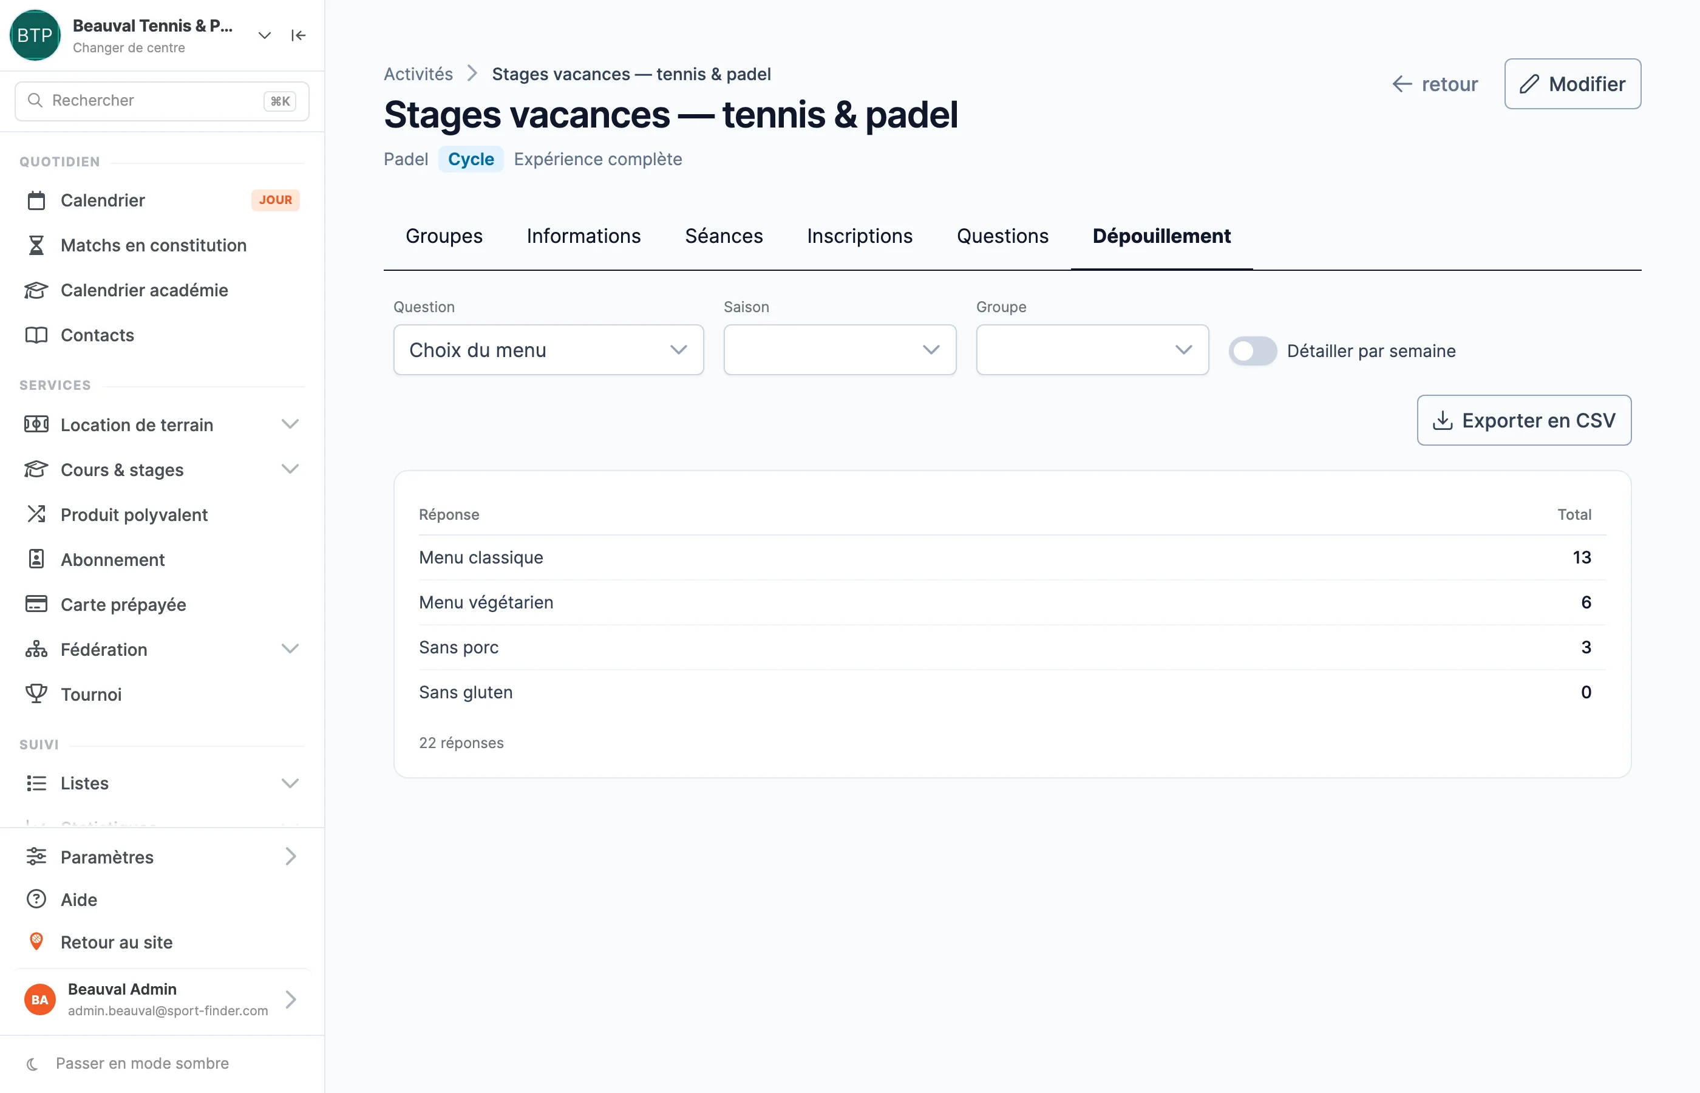Screen dimensions: 1700x1093
Task: Click the search magnifier icon
Action: [x=35, y=101]
